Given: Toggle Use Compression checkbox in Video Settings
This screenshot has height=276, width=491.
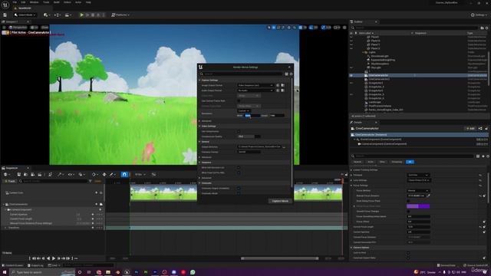Looking at the screenshot, I should point(239,131).
